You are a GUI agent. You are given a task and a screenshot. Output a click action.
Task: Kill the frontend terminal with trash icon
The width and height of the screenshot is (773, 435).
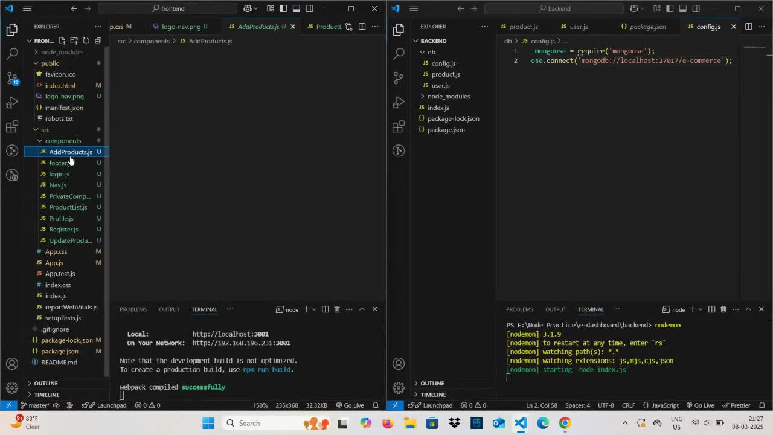point(337,309)
